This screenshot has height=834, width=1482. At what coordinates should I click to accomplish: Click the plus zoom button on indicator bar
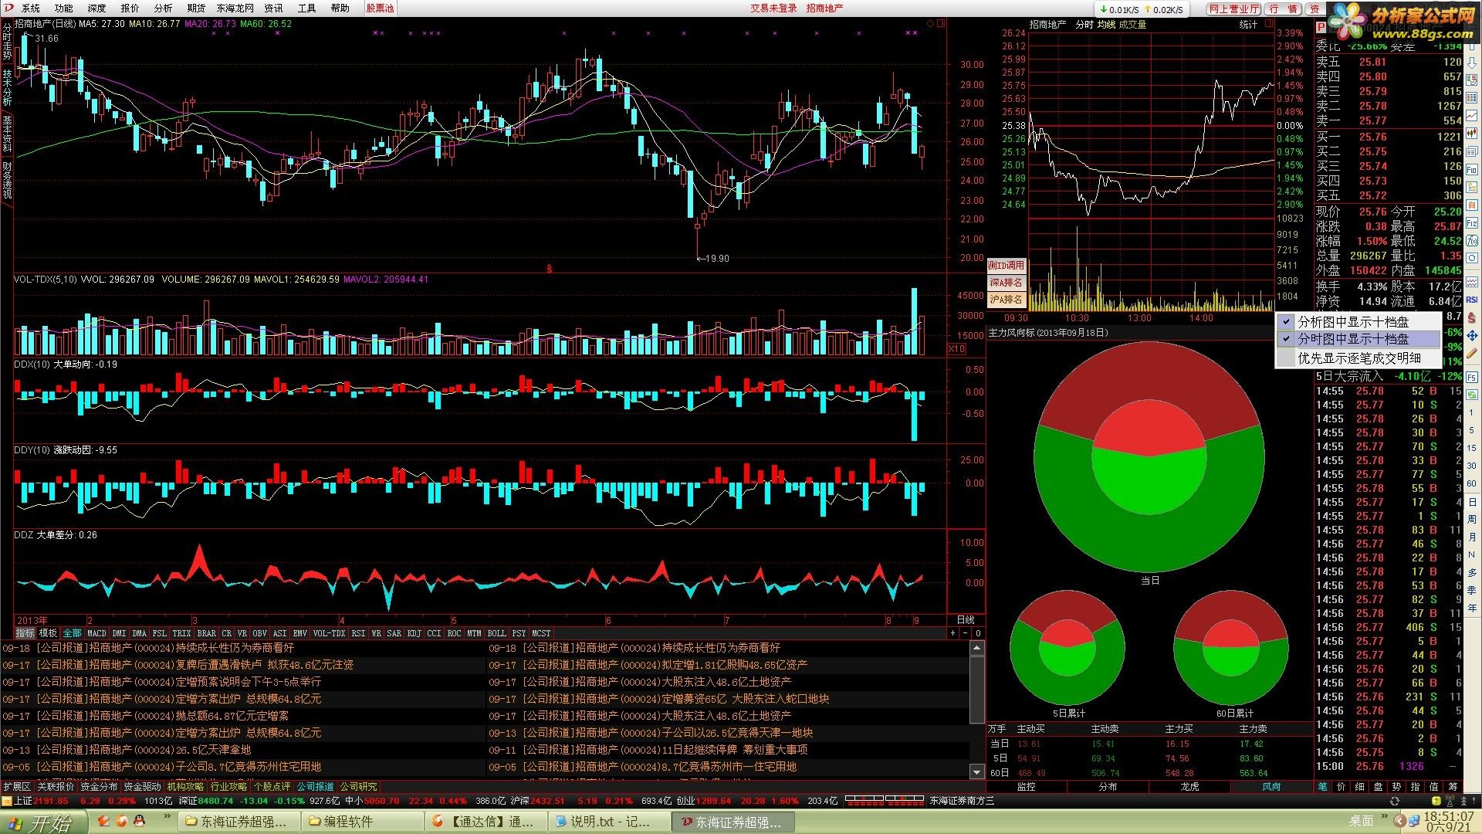[953, 633]
